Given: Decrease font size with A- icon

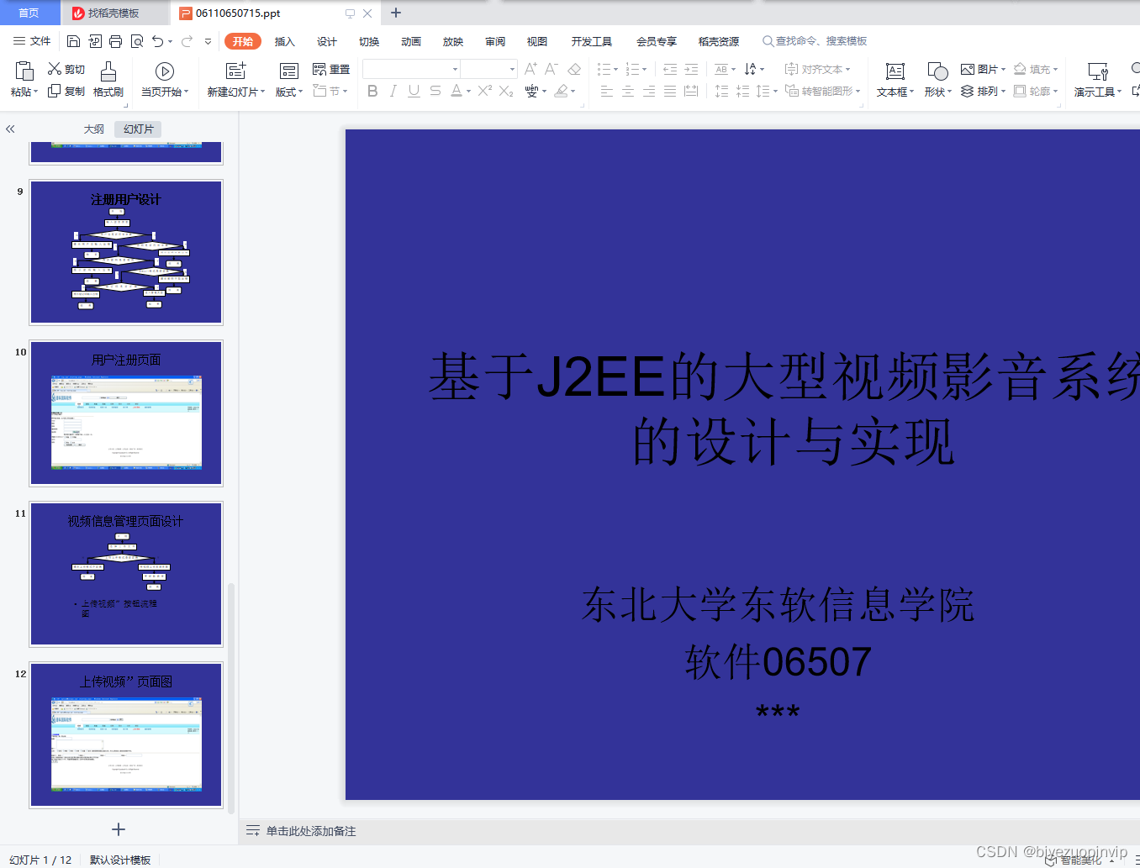Looking at the screenshot, I should click(x=552, y=69).
